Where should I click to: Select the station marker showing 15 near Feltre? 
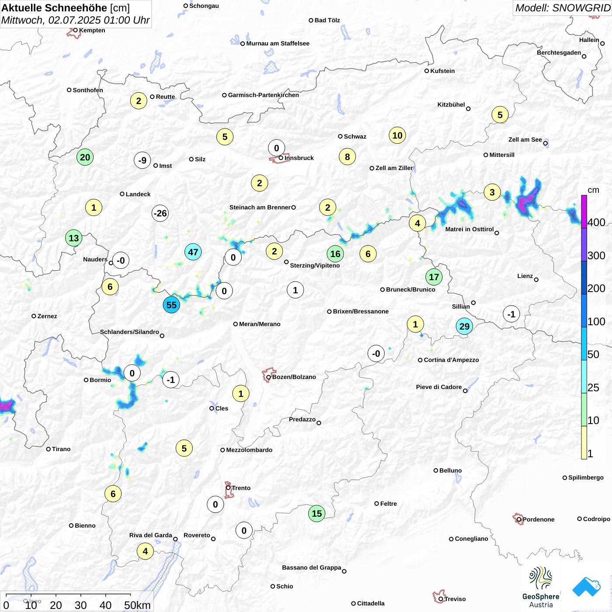pyautogui.click(x=317, y=514)
